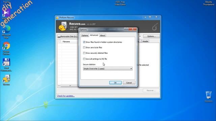This screenshot has height=121, width=216.
Task: Open Total Commander desktop shortcut
Action: click(x=6, y=65)
